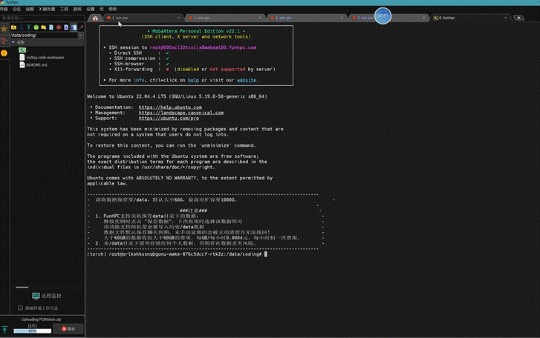
Task: Open the 'help' link in MobaXterm banner
Action: 193,80
